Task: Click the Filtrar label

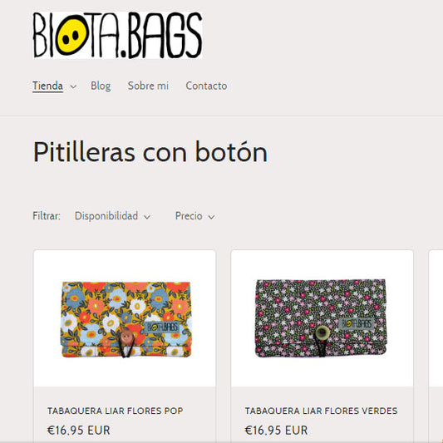Action: (x=47, y=216)
